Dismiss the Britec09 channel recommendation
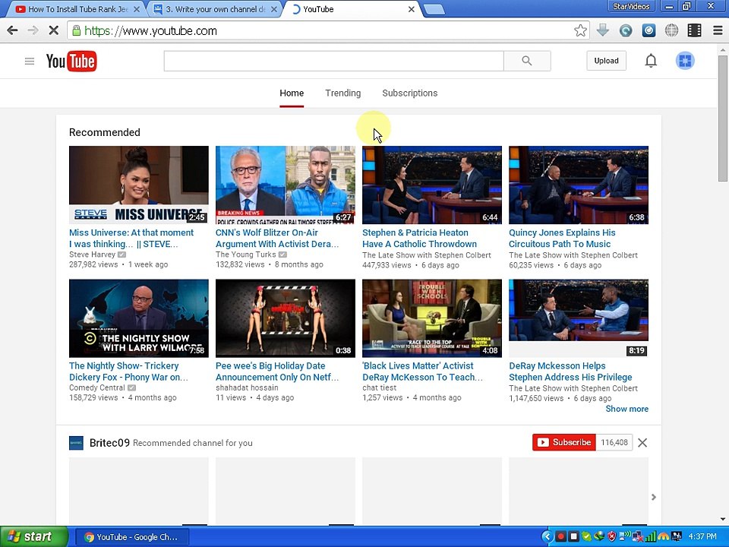The width and height of the screenshot is (729, 547). pyautogui.click(x=642, y=443)
